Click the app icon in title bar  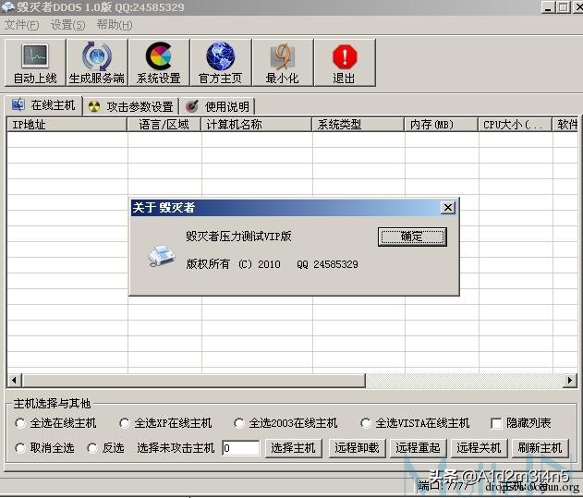[7, 7]
